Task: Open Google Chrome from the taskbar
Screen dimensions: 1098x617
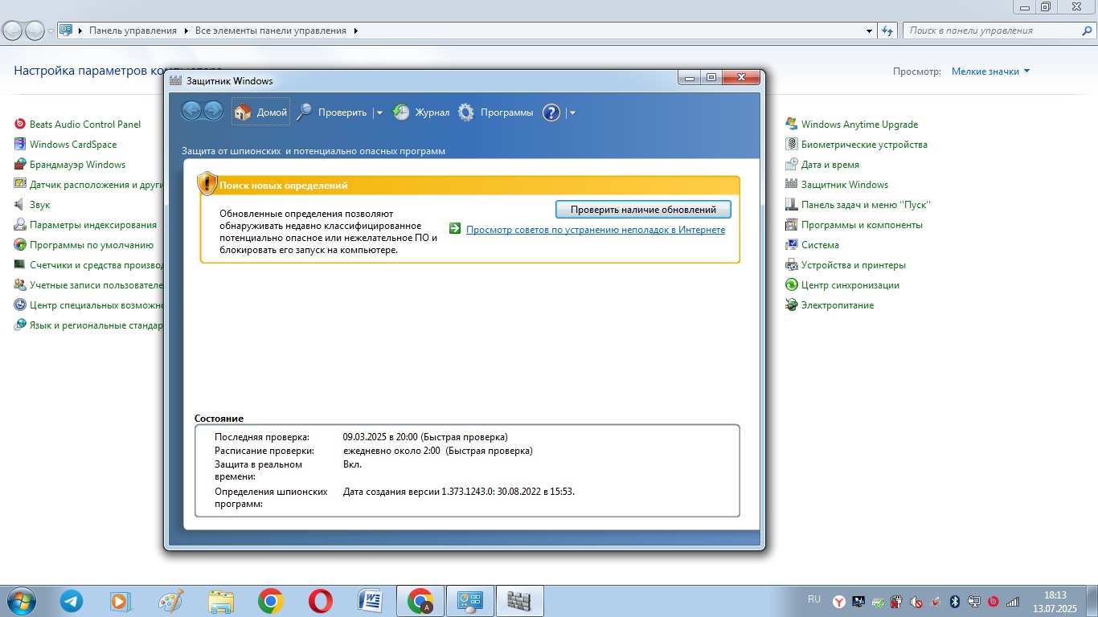Action: [270, 601]
